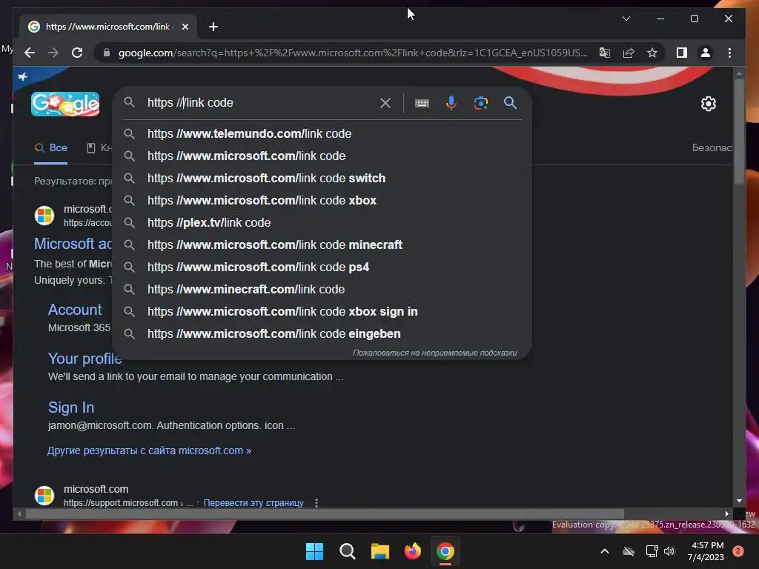Click Chrome icon in the taskbar
The image size is (759, 569).
[445, 551]
